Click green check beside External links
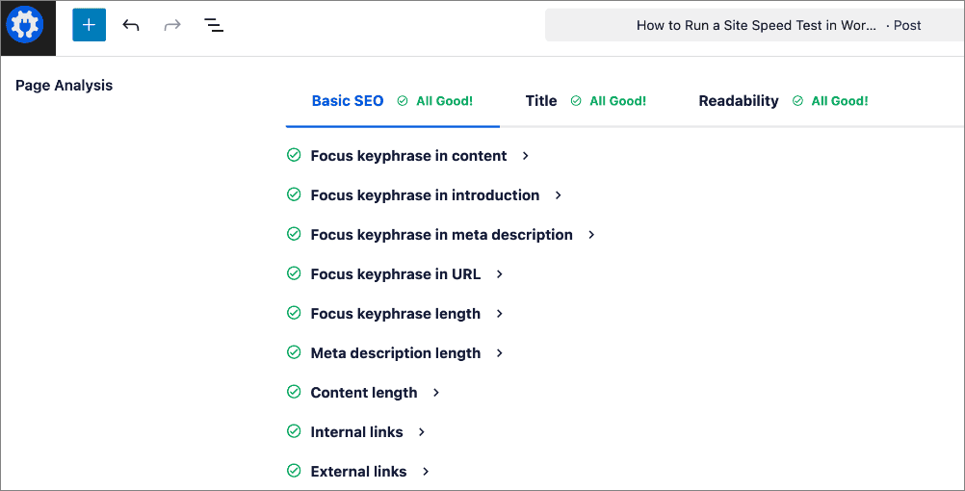This screenshot has width=965, height=491. pyautogui.click(x=294, y=471)
